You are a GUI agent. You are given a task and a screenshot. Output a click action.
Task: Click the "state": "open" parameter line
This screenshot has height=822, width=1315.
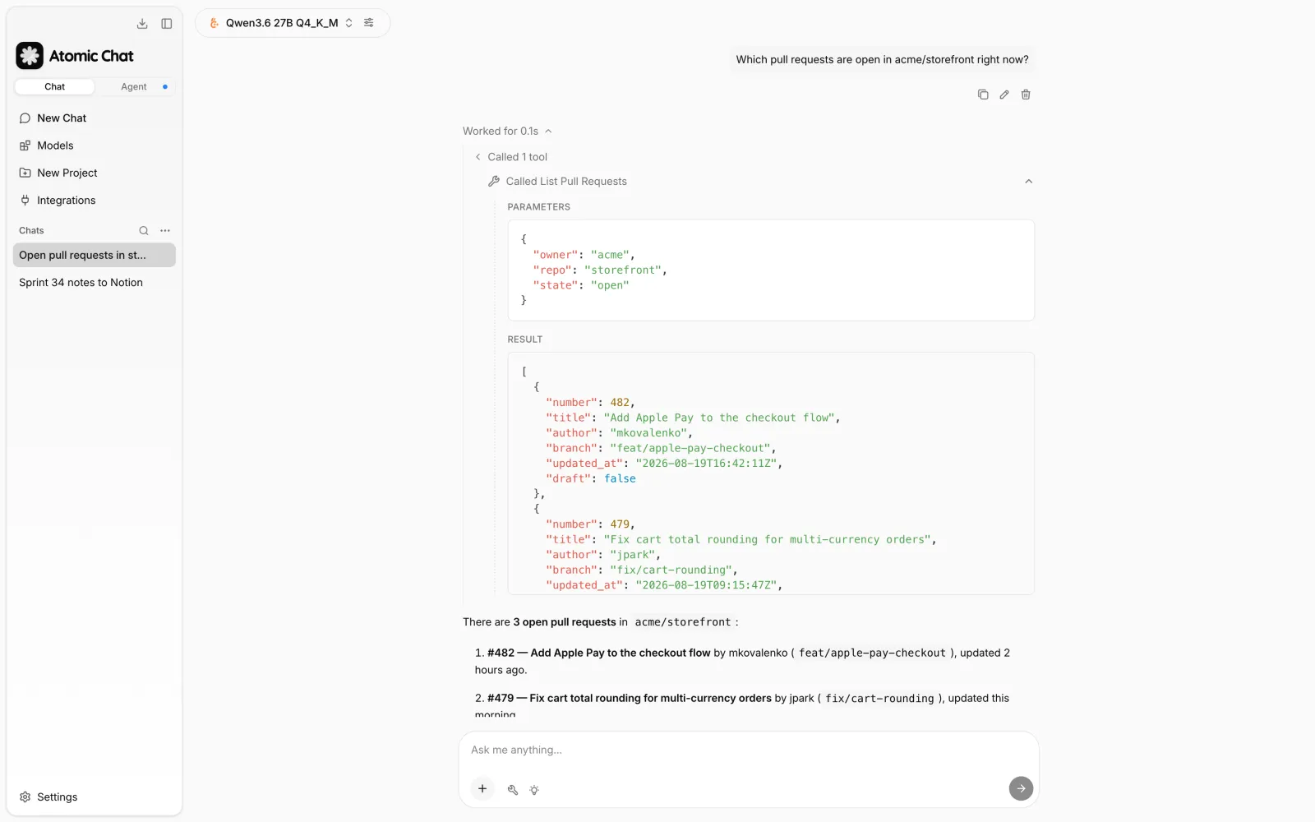tap(581, 285)
